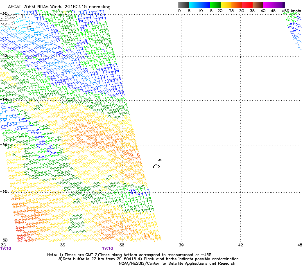
Task: Pick the red 30–35 knots legend segment
Action: point(247,5)
